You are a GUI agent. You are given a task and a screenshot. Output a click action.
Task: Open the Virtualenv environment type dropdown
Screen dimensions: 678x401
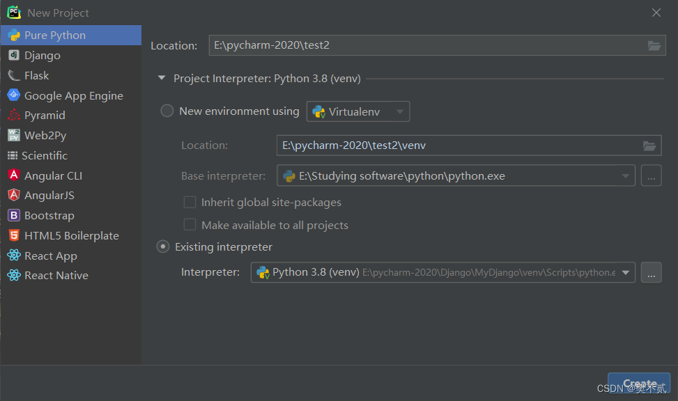coord(398,111)
